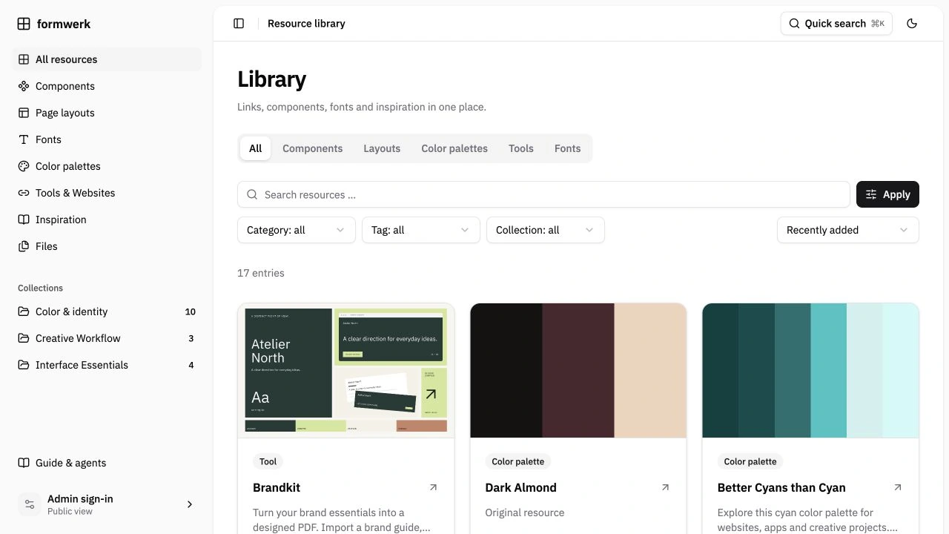
Task: Click the Page layouts sidebar icon
Action: [x=24, y=113]
